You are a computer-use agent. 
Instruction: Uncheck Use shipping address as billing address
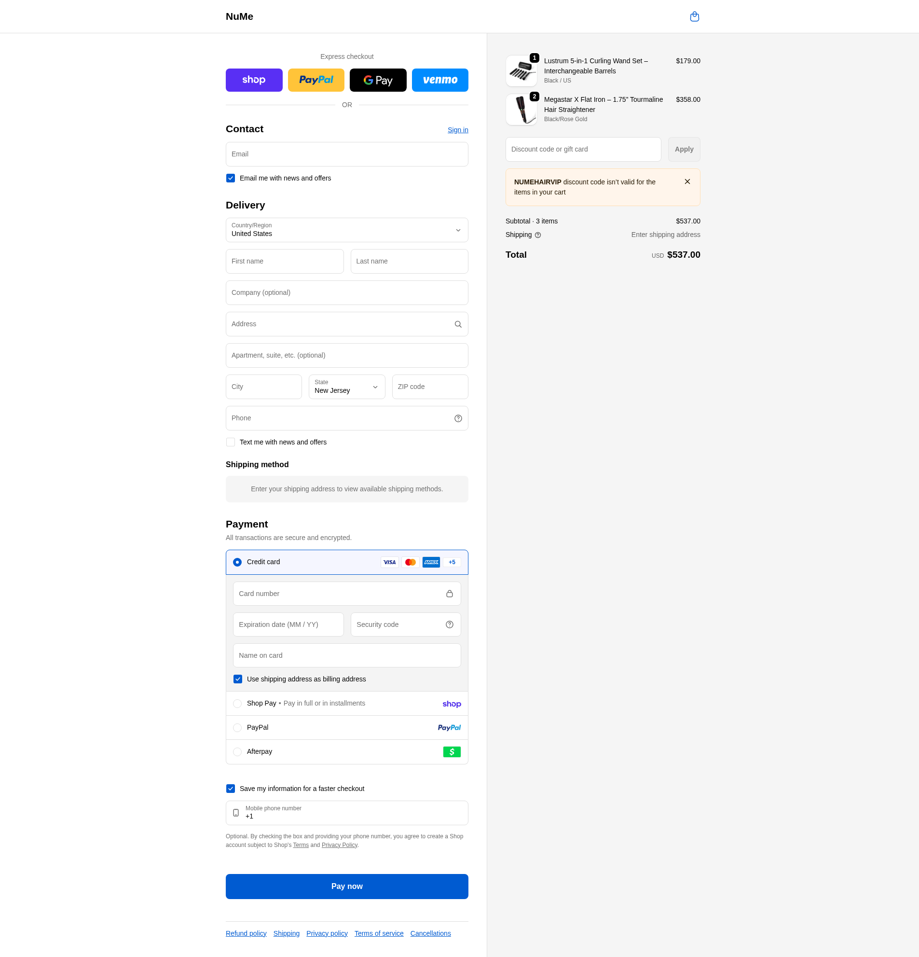coord(238,679)
